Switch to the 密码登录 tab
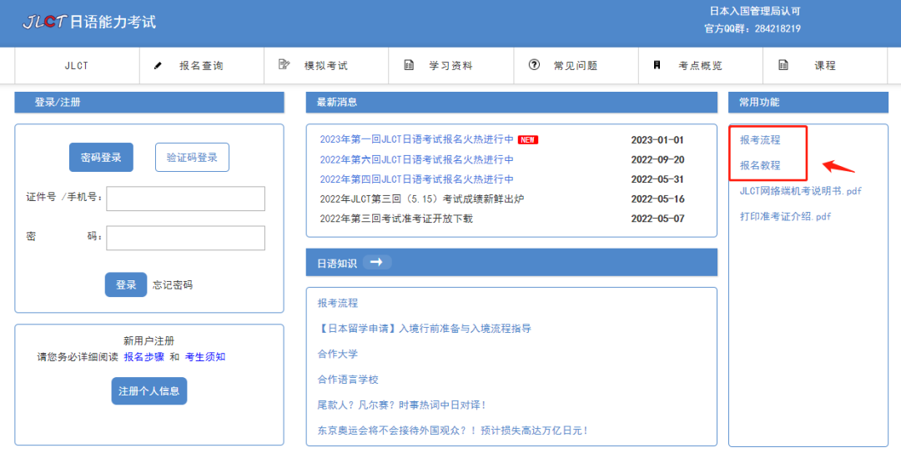The width and height of the screenshot is (901, 458). [x=101, y=158]
